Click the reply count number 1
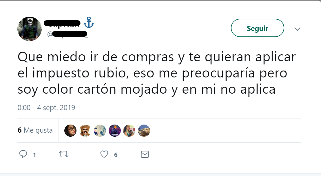321x176 pixels. click(34, 155)
